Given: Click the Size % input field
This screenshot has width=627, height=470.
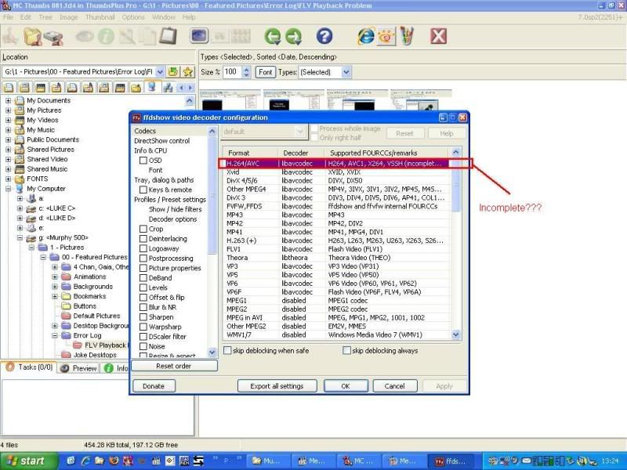Looking at the screenshot, I should [233, 72].
